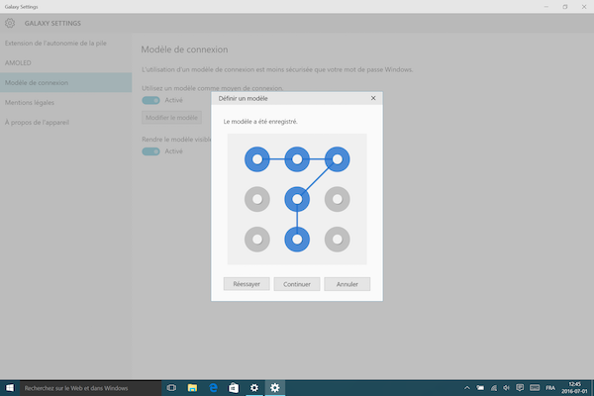This screenshot has width=594, height=396.
Task: Open the taskbar clock showing 2016-07-01
Action: 574,388
